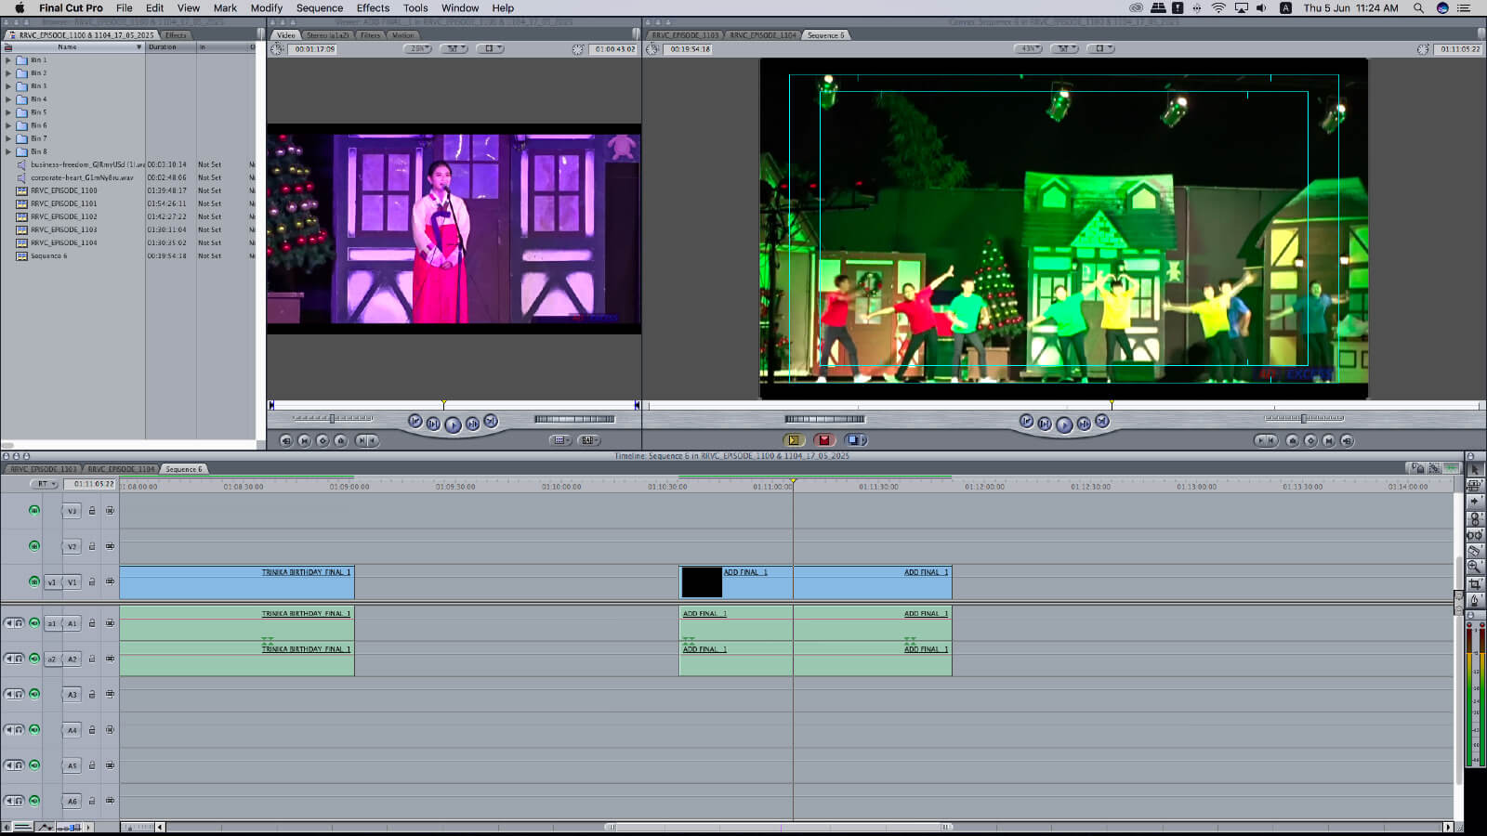The image size is (1487, 836).
Task: Select the Razor Blade tool
Action: 1475,551
